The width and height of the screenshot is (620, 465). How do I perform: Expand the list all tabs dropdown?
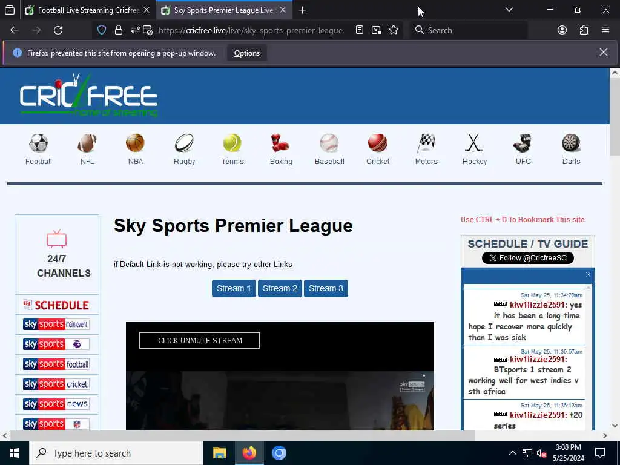509,10
